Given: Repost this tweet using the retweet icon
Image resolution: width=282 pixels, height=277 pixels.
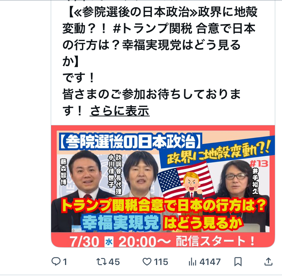Looking at the screenshot, I should 102,262.
